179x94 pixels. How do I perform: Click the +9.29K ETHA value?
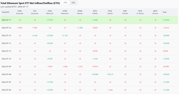(x=50, y=59)
